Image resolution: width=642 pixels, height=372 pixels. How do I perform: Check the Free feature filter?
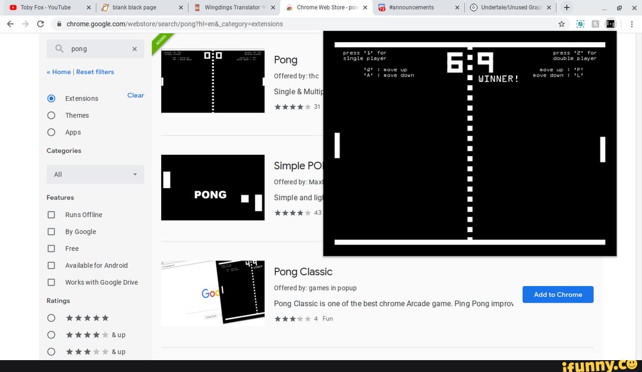point(51,248)
